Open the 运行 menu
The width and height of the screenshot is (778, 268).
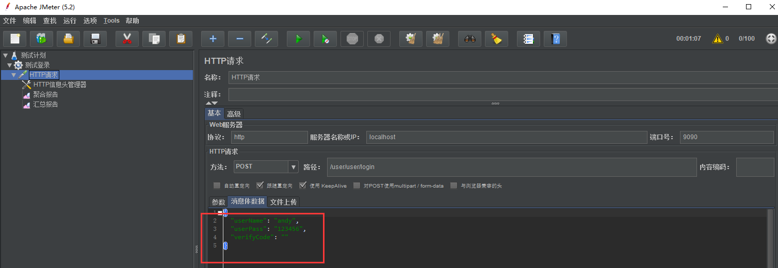click(70, 21)
